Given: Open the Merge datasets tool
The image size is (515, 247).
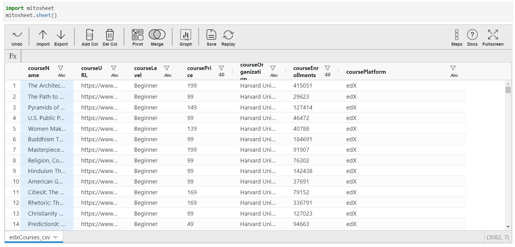Looking at the screenshot, I should tap(157, 35).
